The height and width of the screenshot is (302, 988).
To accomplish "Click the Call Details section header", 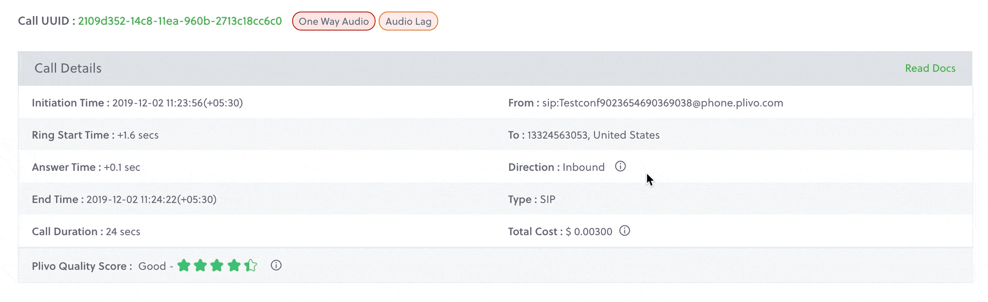I will 68,68.
